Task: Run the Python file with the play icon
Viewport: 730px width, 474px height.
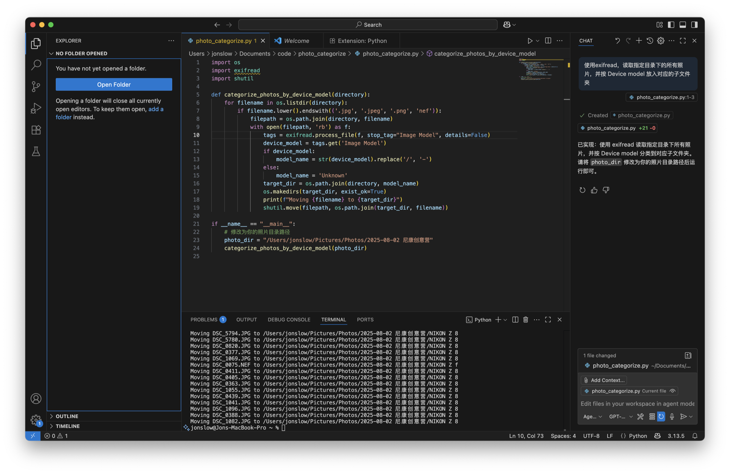Action: coord(530,41)
